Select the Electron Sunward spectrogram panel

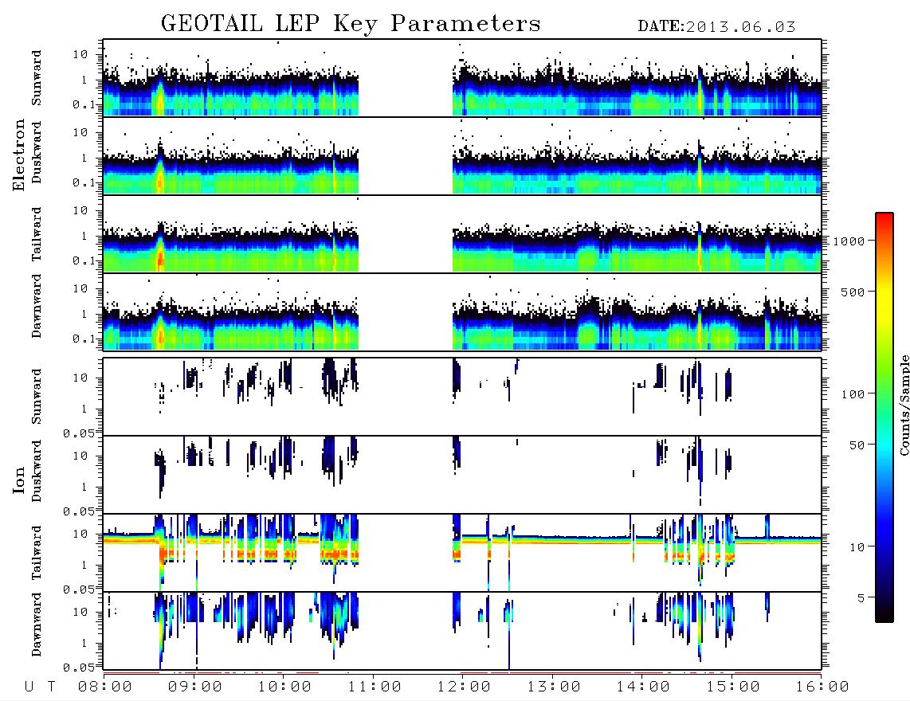(x=462, y=78)
